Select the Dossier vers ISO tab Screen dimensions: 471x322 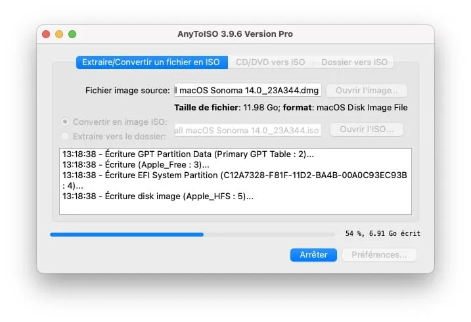pos(354,62)
